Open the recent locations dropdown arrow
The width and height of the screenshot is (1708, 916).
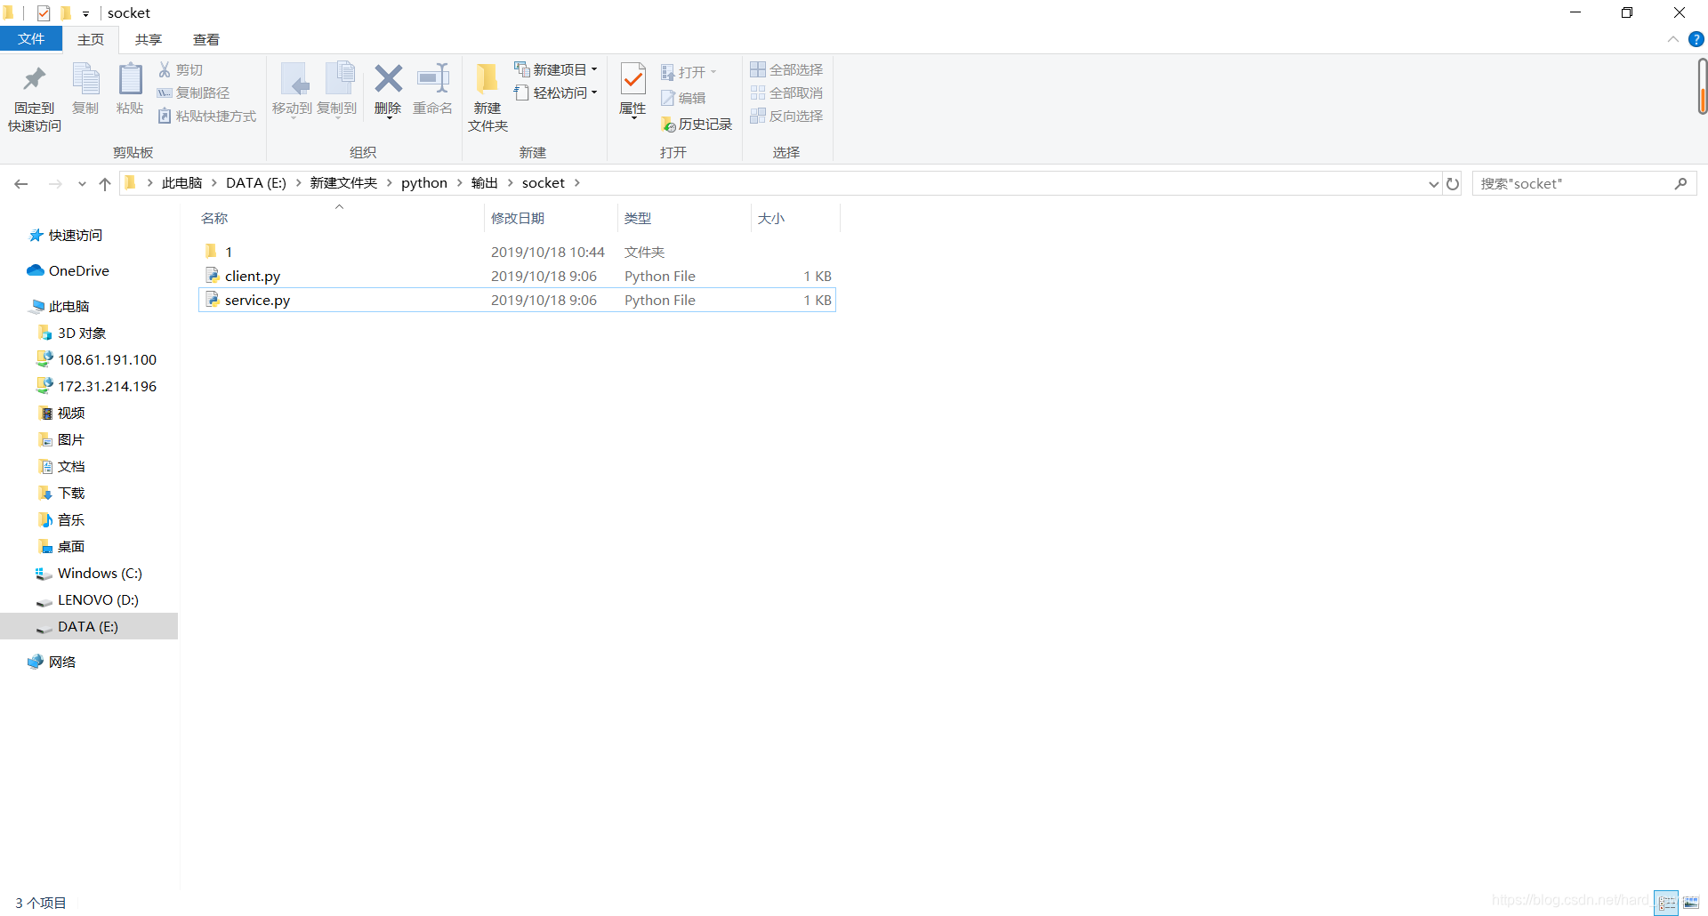point(82,183)
